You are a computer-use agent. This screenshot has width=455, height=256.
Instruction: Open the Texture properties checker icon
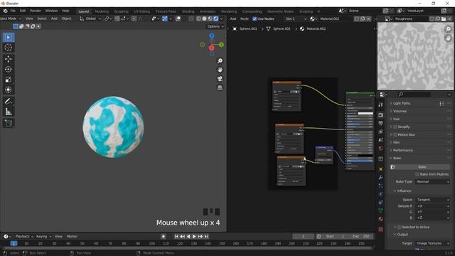point(381,230)
